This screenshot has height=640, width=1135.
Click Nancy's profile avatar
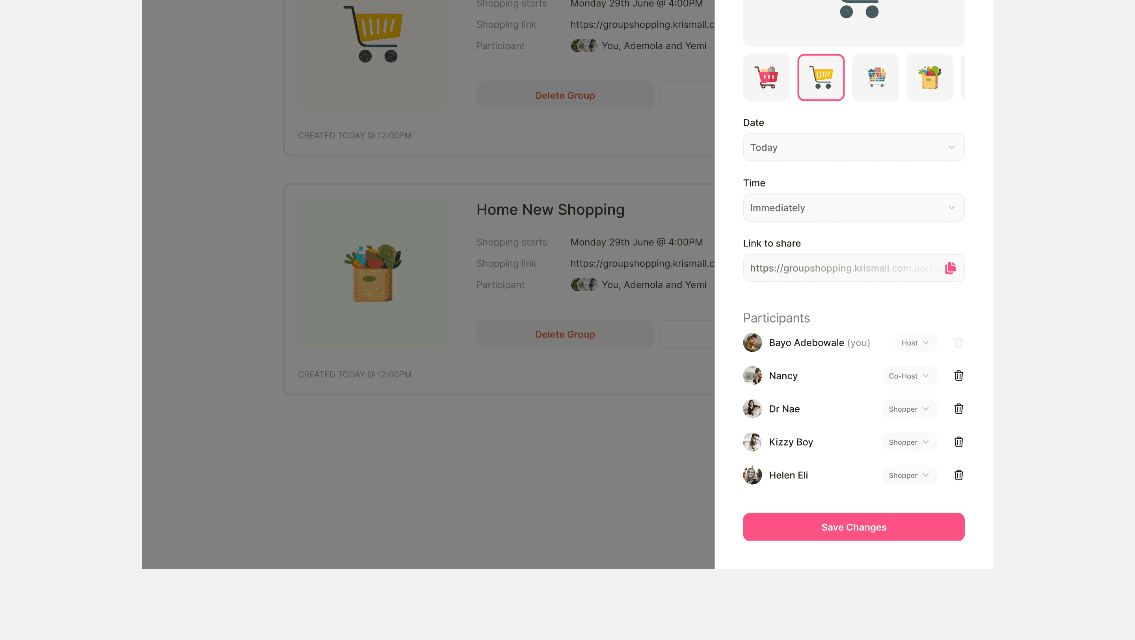[752, 375]
